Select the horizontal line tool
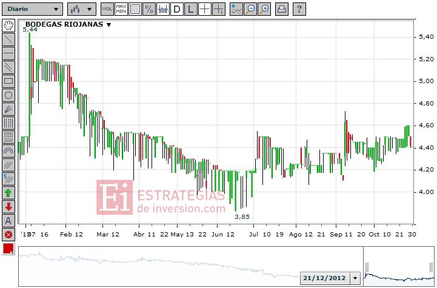The width and height of the screenshot is (437, 288). click(8, 53)
